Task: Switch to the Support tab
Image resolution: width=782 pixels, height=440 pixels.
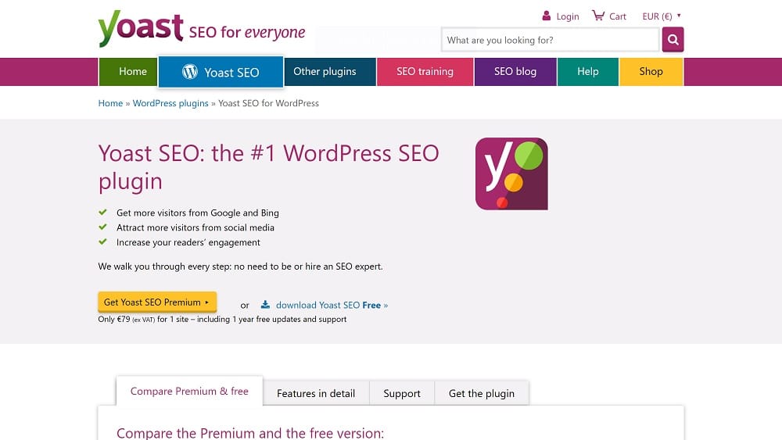Action: pyautogui.click(x=402, y=393)
